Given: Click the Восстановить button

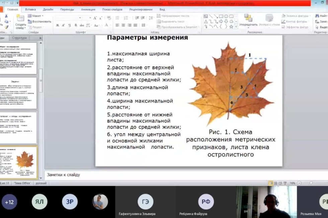Looking at the screenshot, I should (x=39, y=21).
